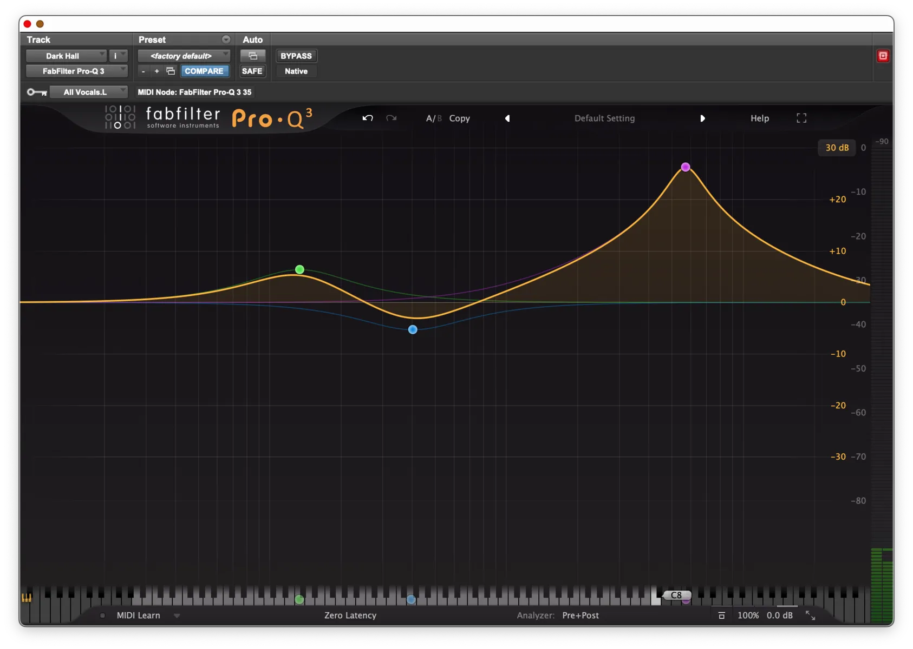Click the green output level meter
Viewport: 913px width, 649px height.
click(x=881, y=584)
